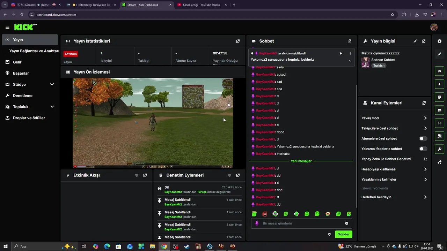Open Windows Start menu
The width and height of the screenshot is (447, 251).
tap(6, 246)
